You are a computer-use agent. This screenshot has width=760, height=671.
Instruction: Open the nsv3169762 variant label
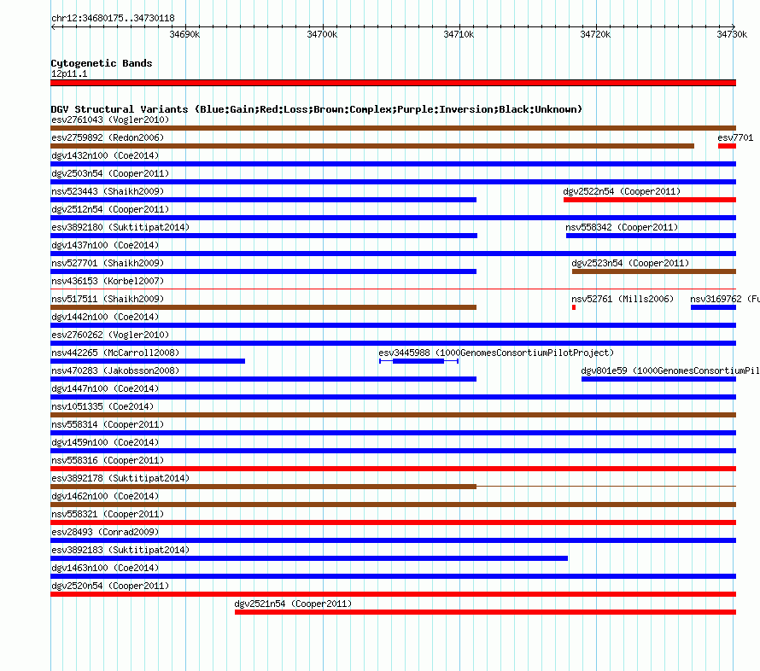coord(725,299)
